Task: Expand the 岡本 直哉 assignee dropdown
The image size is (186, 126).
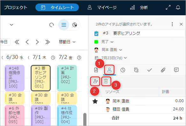Action: tap(112, 50)
